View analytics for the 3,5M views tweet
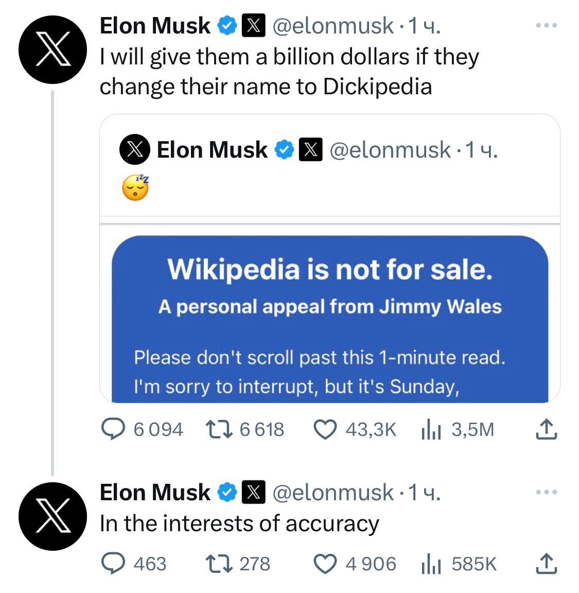 point(431,429)
